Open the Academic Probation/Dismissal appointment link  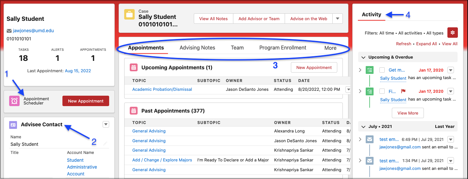click(162, 89)
